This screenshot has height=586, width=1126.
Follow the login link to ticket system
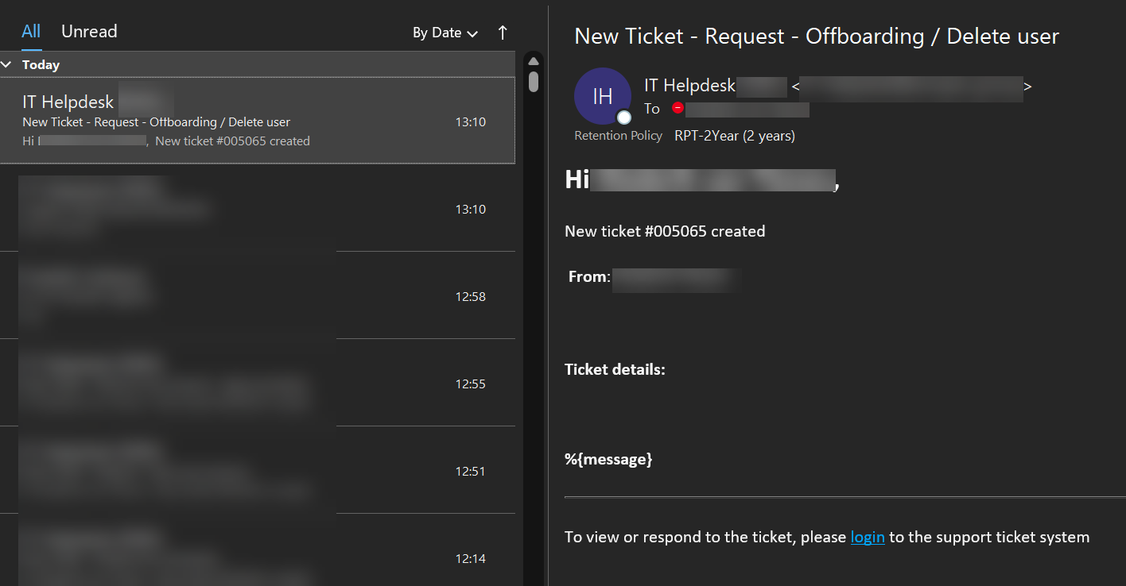pos(868,538)
